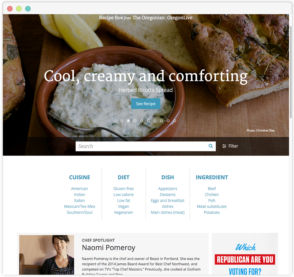Open Meat substitutes ingredient link
Screen dimensions: 294x277
click(212, 206)
